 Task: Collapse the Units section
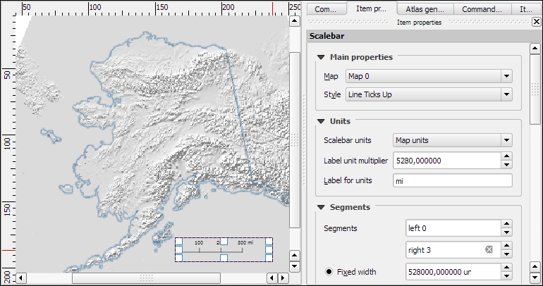point(322,121)
